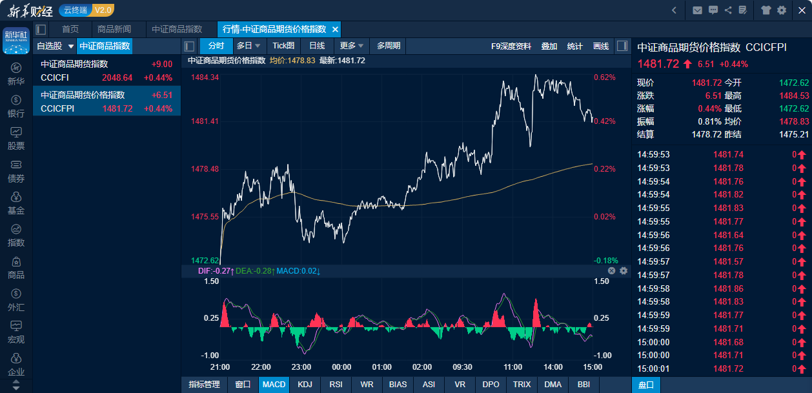Screen dimensions: 812x393
Task: Toggle the left watchlist panel visibility
Action: 41,29
